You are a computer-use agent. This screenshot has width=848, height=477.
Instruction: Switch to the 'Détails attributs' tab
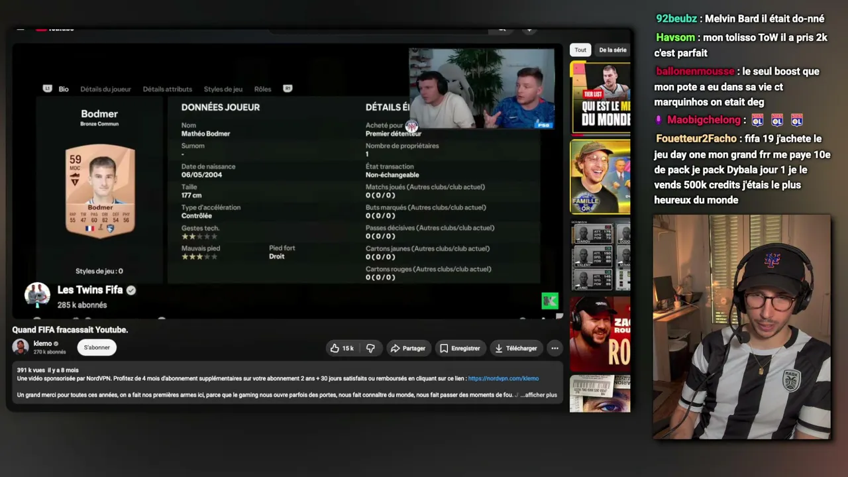(168, 89)
